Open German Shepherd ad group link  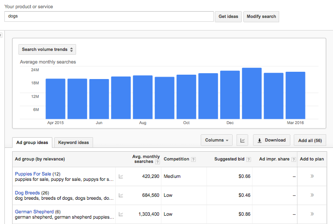click(x=34, y=212)
